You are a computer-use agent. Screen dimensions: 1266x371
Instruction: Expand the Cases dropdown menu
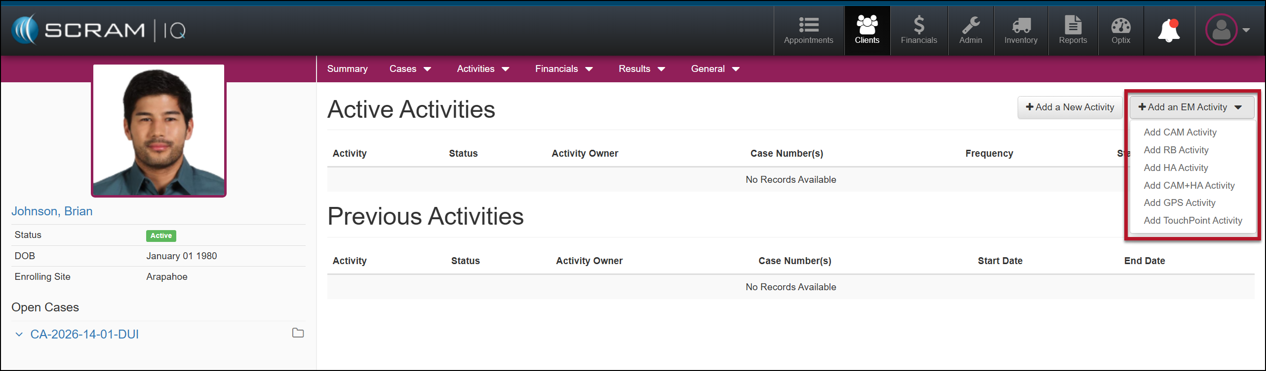pyautogui.click(x=410, y=69)
